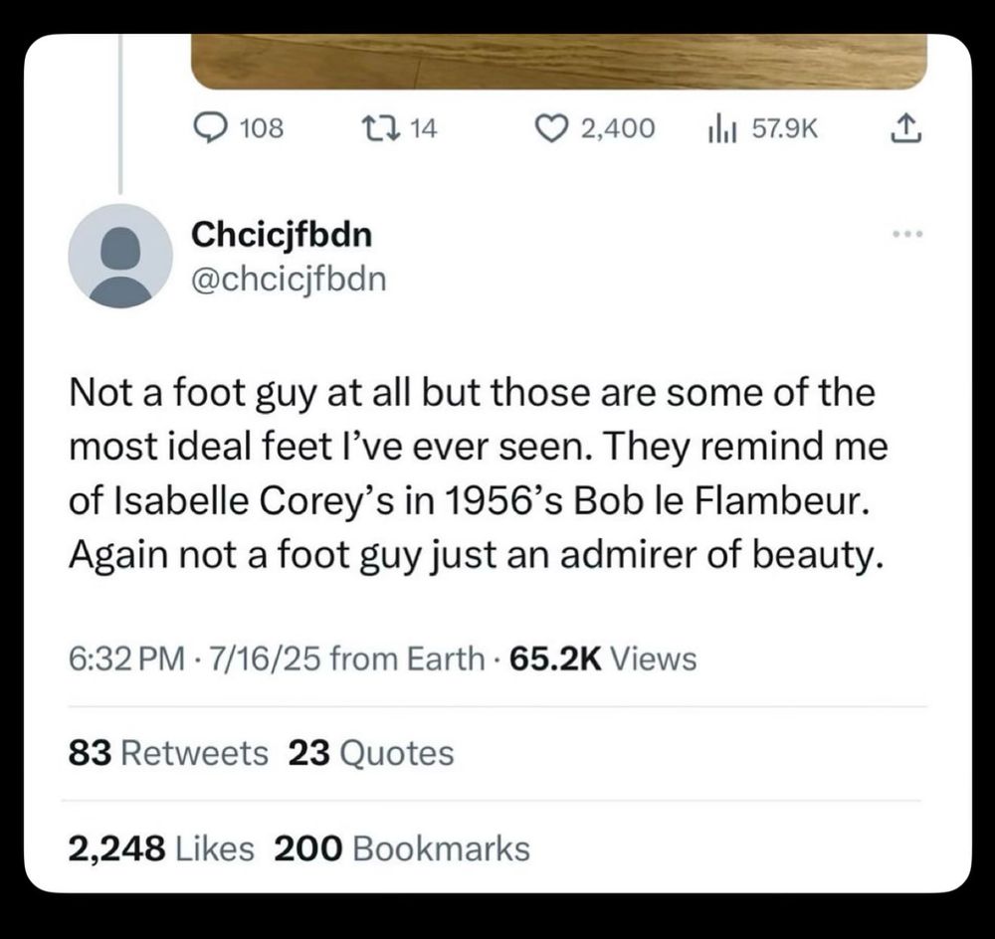Open the @chcicjfbdn handle link
The height and width of the screenshot is (939, 995).
[x=288, y=281]
